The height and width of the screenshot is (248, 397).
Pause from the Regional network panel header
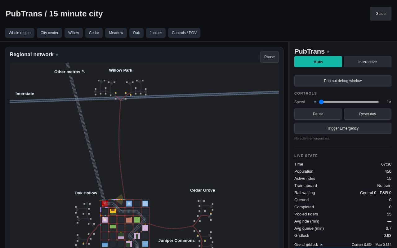[x=270, y=57]
